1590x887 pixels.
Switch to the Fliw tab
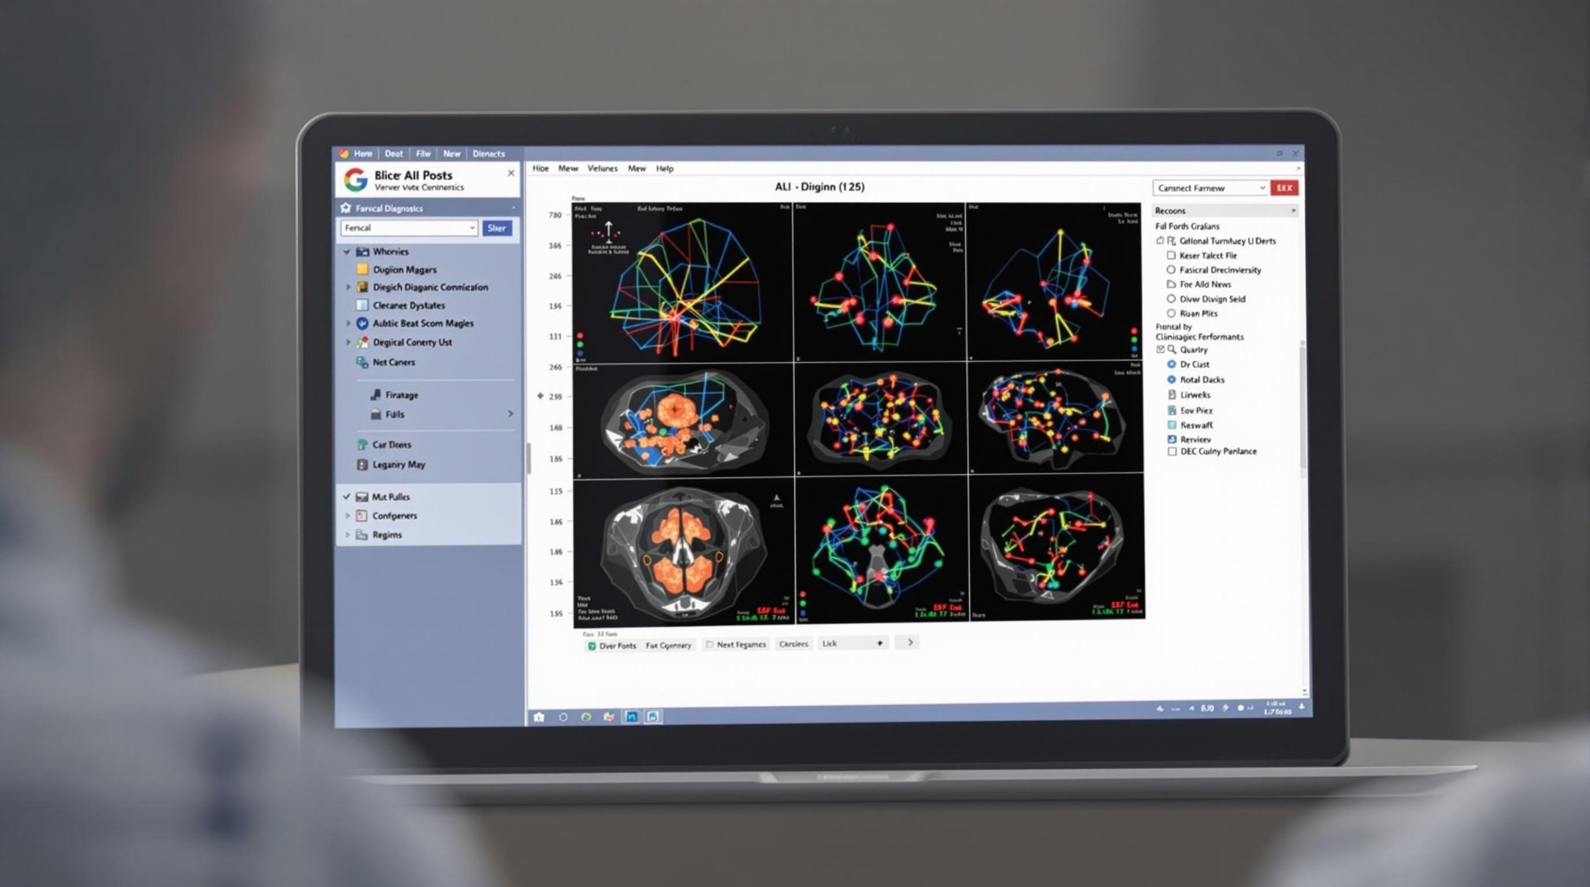pyautogui.click(x=423, y=154)
